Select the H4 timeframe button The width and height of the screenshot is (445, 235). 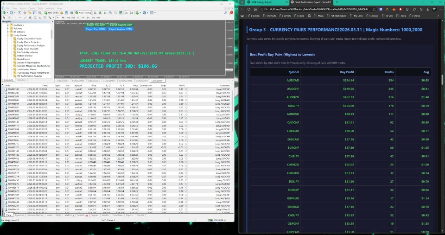(x=83, y=18)
